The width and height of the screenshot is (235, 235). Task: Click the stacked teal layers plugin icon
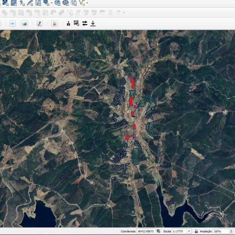(x=25, y=23)
